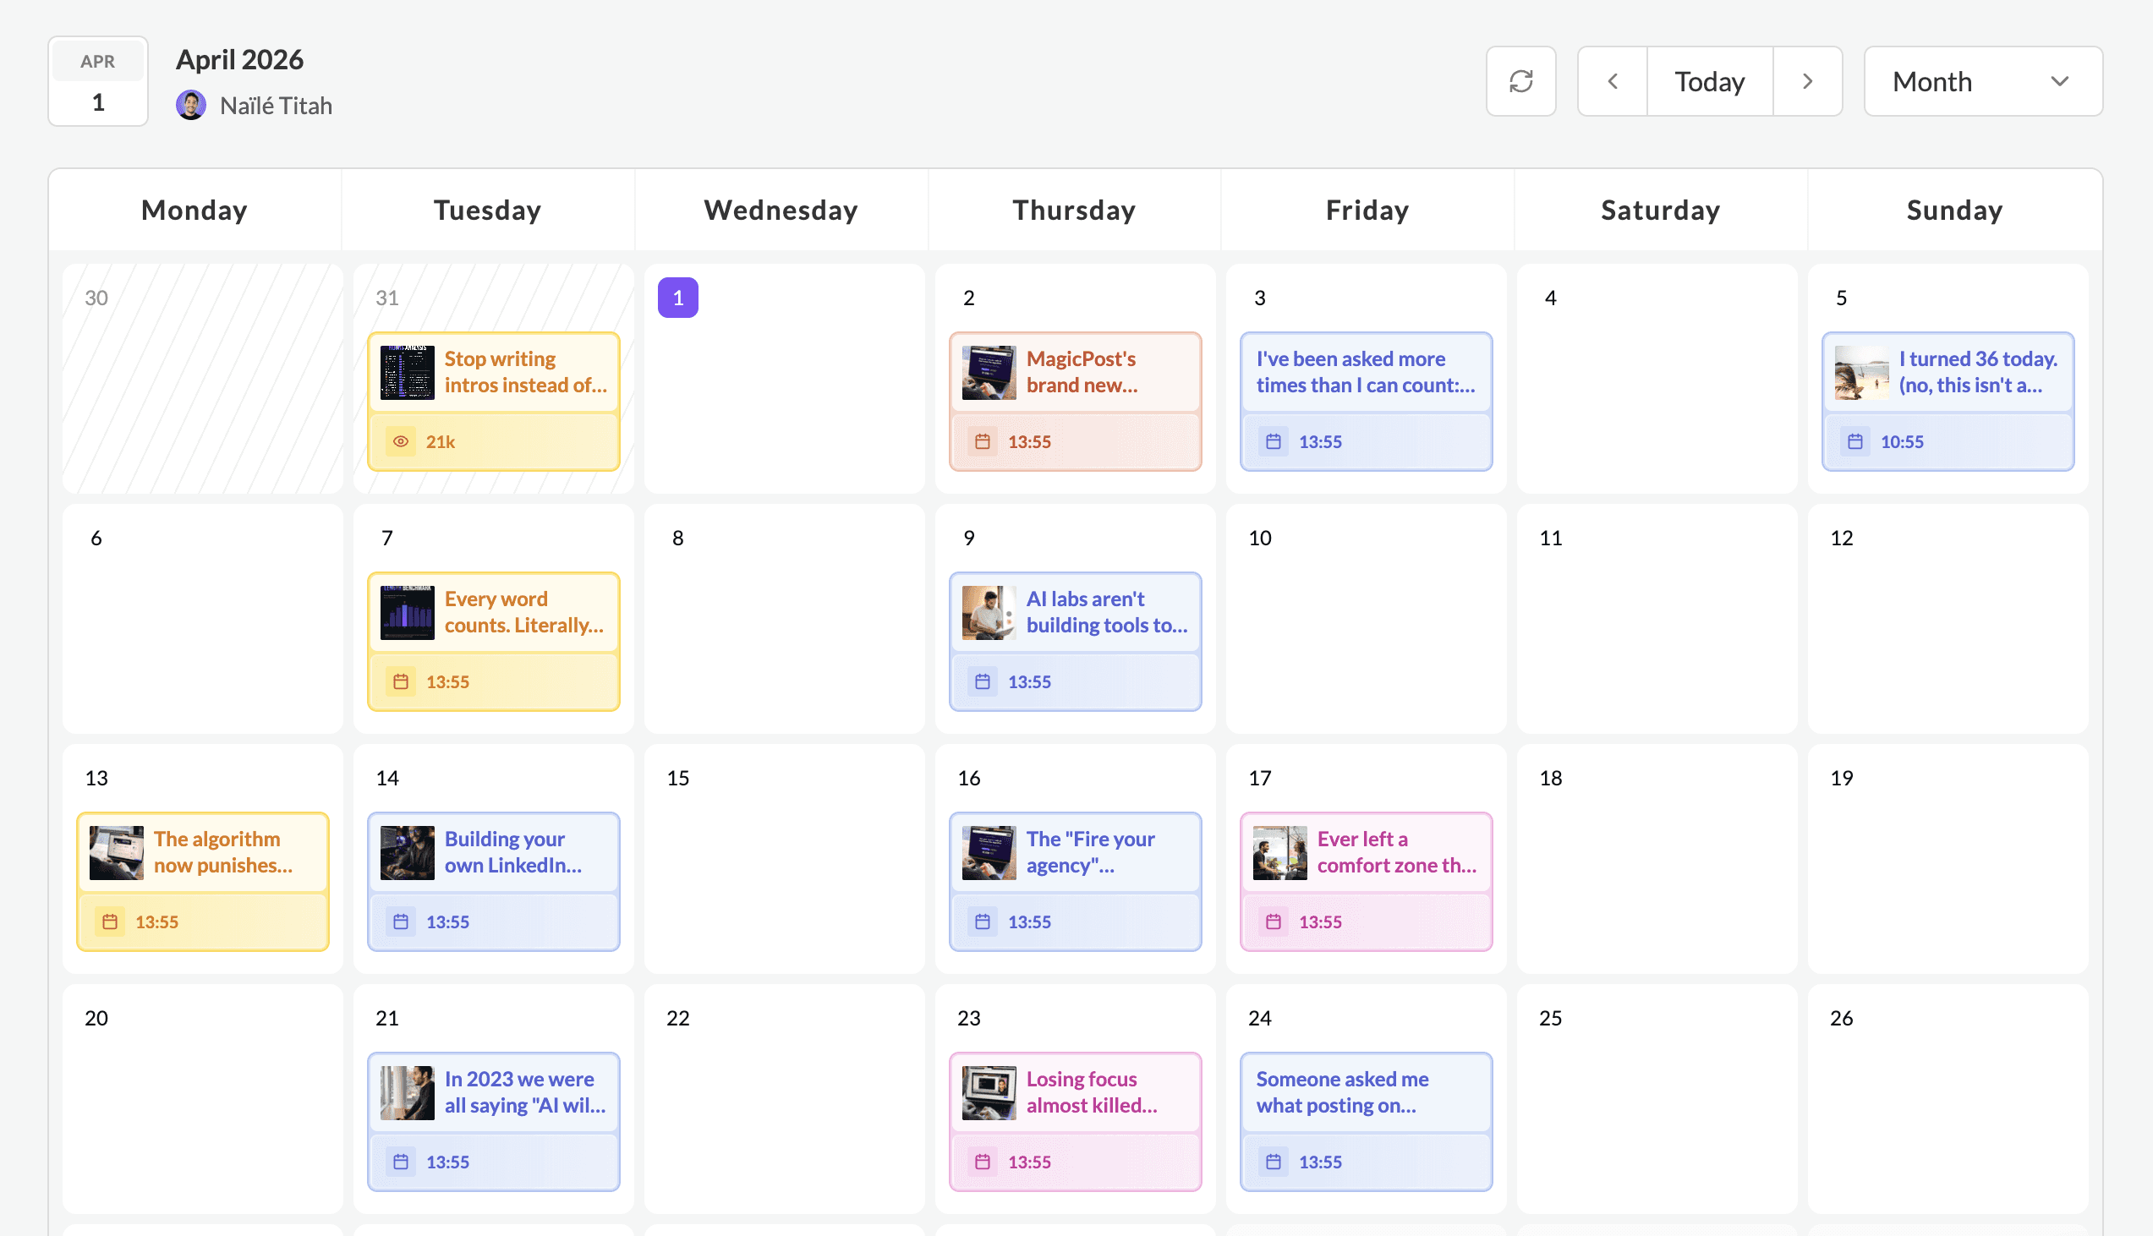Select highlighted day 1 badge

(677, 298)
